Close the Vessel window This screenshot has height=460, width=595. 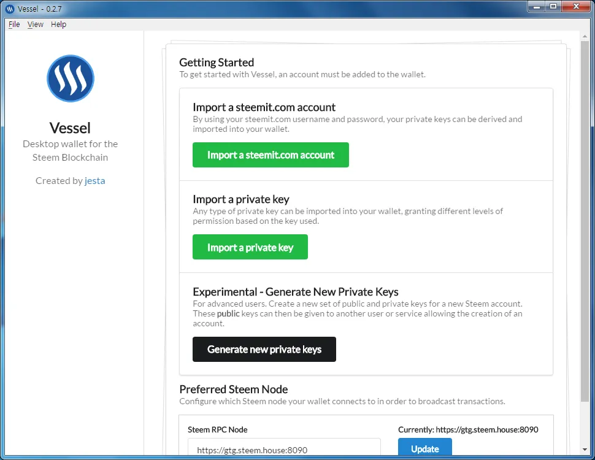[576, 7]
